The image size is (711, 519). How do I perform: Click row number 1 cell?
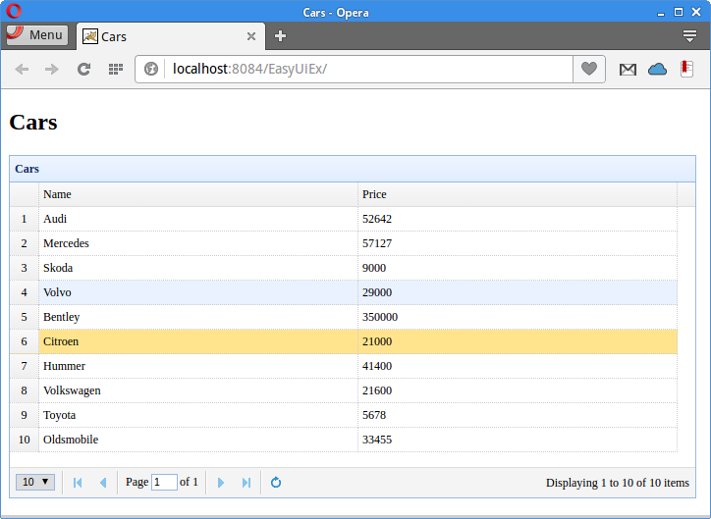(x=24, y=219)
